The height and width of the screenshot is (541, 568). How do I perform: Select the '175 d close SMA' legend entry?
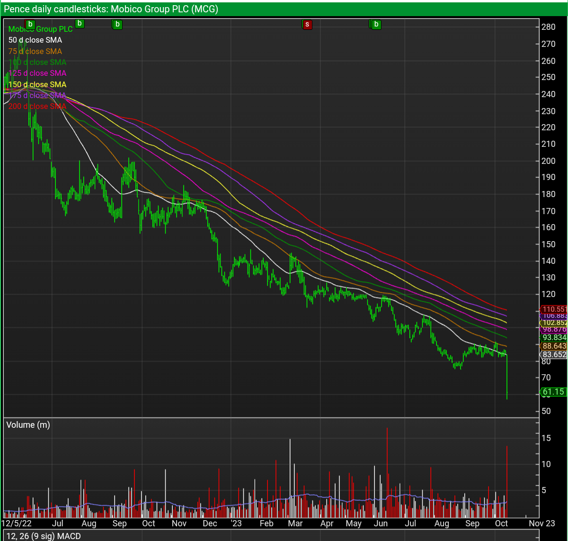coord(37,95)
